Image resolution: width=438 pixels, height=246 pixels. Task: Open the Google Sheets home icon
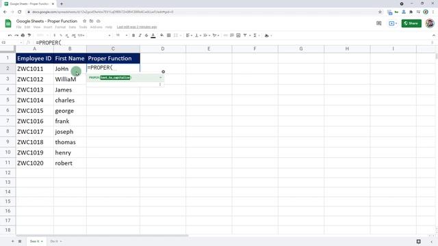8,23
